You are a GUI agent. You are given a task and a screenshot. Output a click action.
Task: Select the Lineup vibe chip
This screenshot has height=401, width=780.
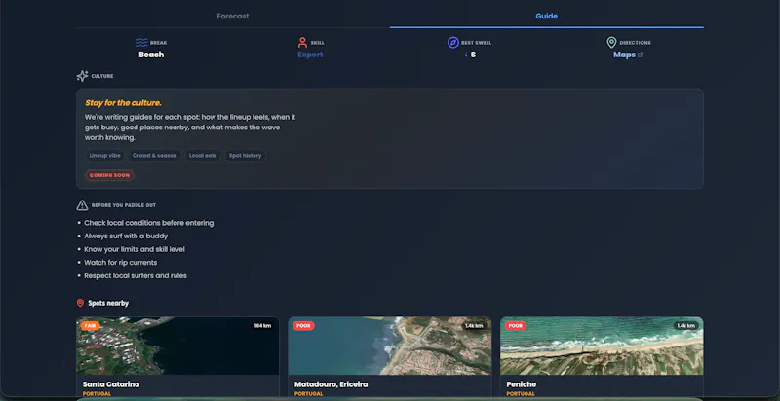click(x=104, y=156)
